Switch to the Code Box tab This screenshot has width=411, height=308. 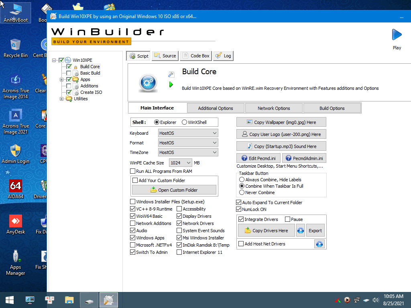tap(196, 56)
